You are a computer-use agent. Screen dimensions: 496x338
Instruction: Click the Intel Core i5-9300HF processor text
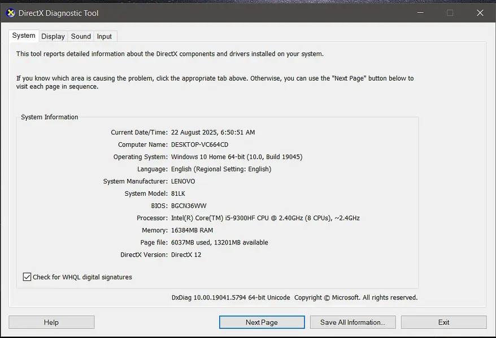click(265, 218)
